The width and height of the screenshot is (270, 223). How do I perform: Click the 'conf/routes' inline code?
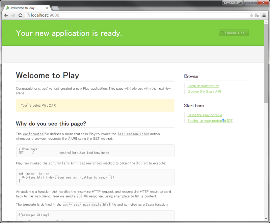[x=33, y=134]
